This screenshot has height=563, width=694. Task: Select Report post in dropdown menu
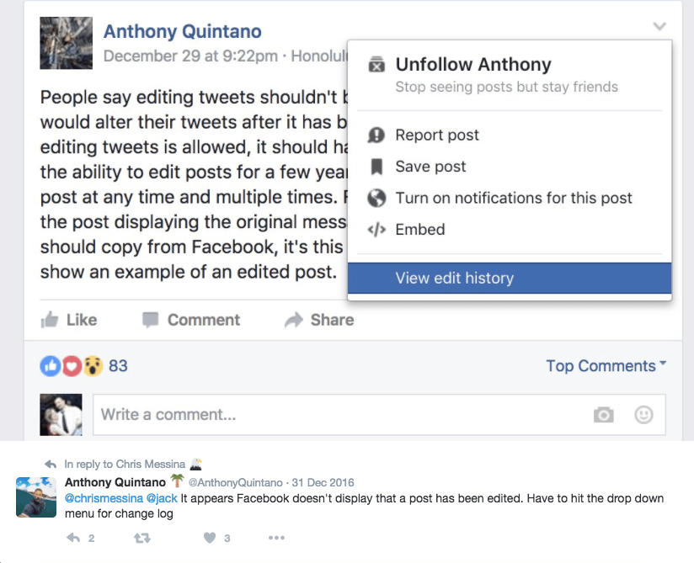tap(436, 135)
